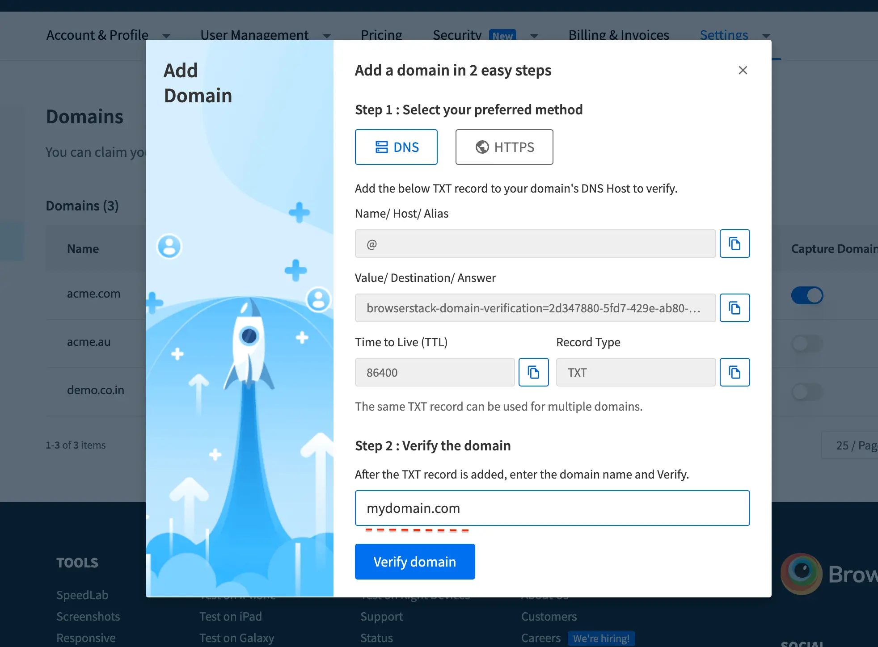Copy the Value/Destination/Answer verification string
Image resolution: width=878 pixels, height=647 pixels.
point(734,308)
